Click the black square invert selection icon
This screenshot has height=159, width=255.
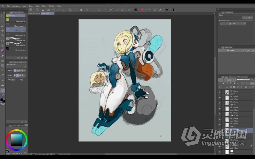pyautogui.click(x=136, y=10)
